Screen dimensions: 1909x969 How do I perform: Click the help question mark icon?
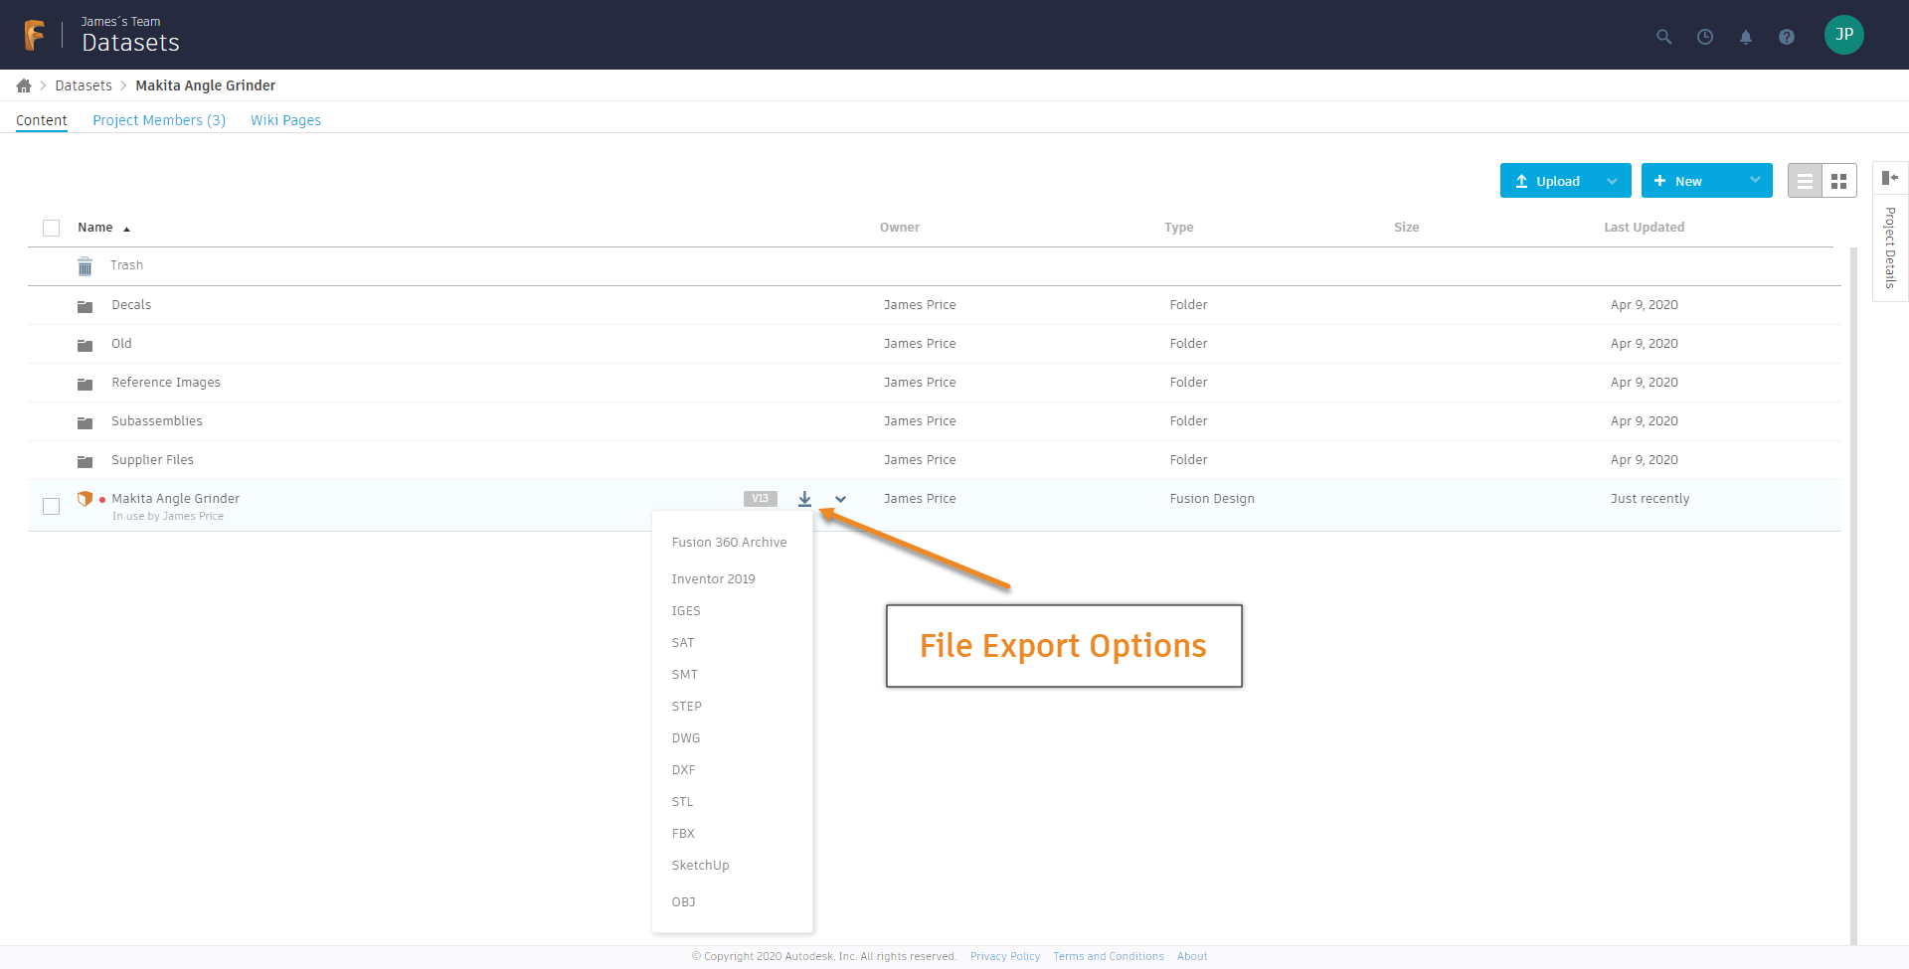coord(1787,36)
